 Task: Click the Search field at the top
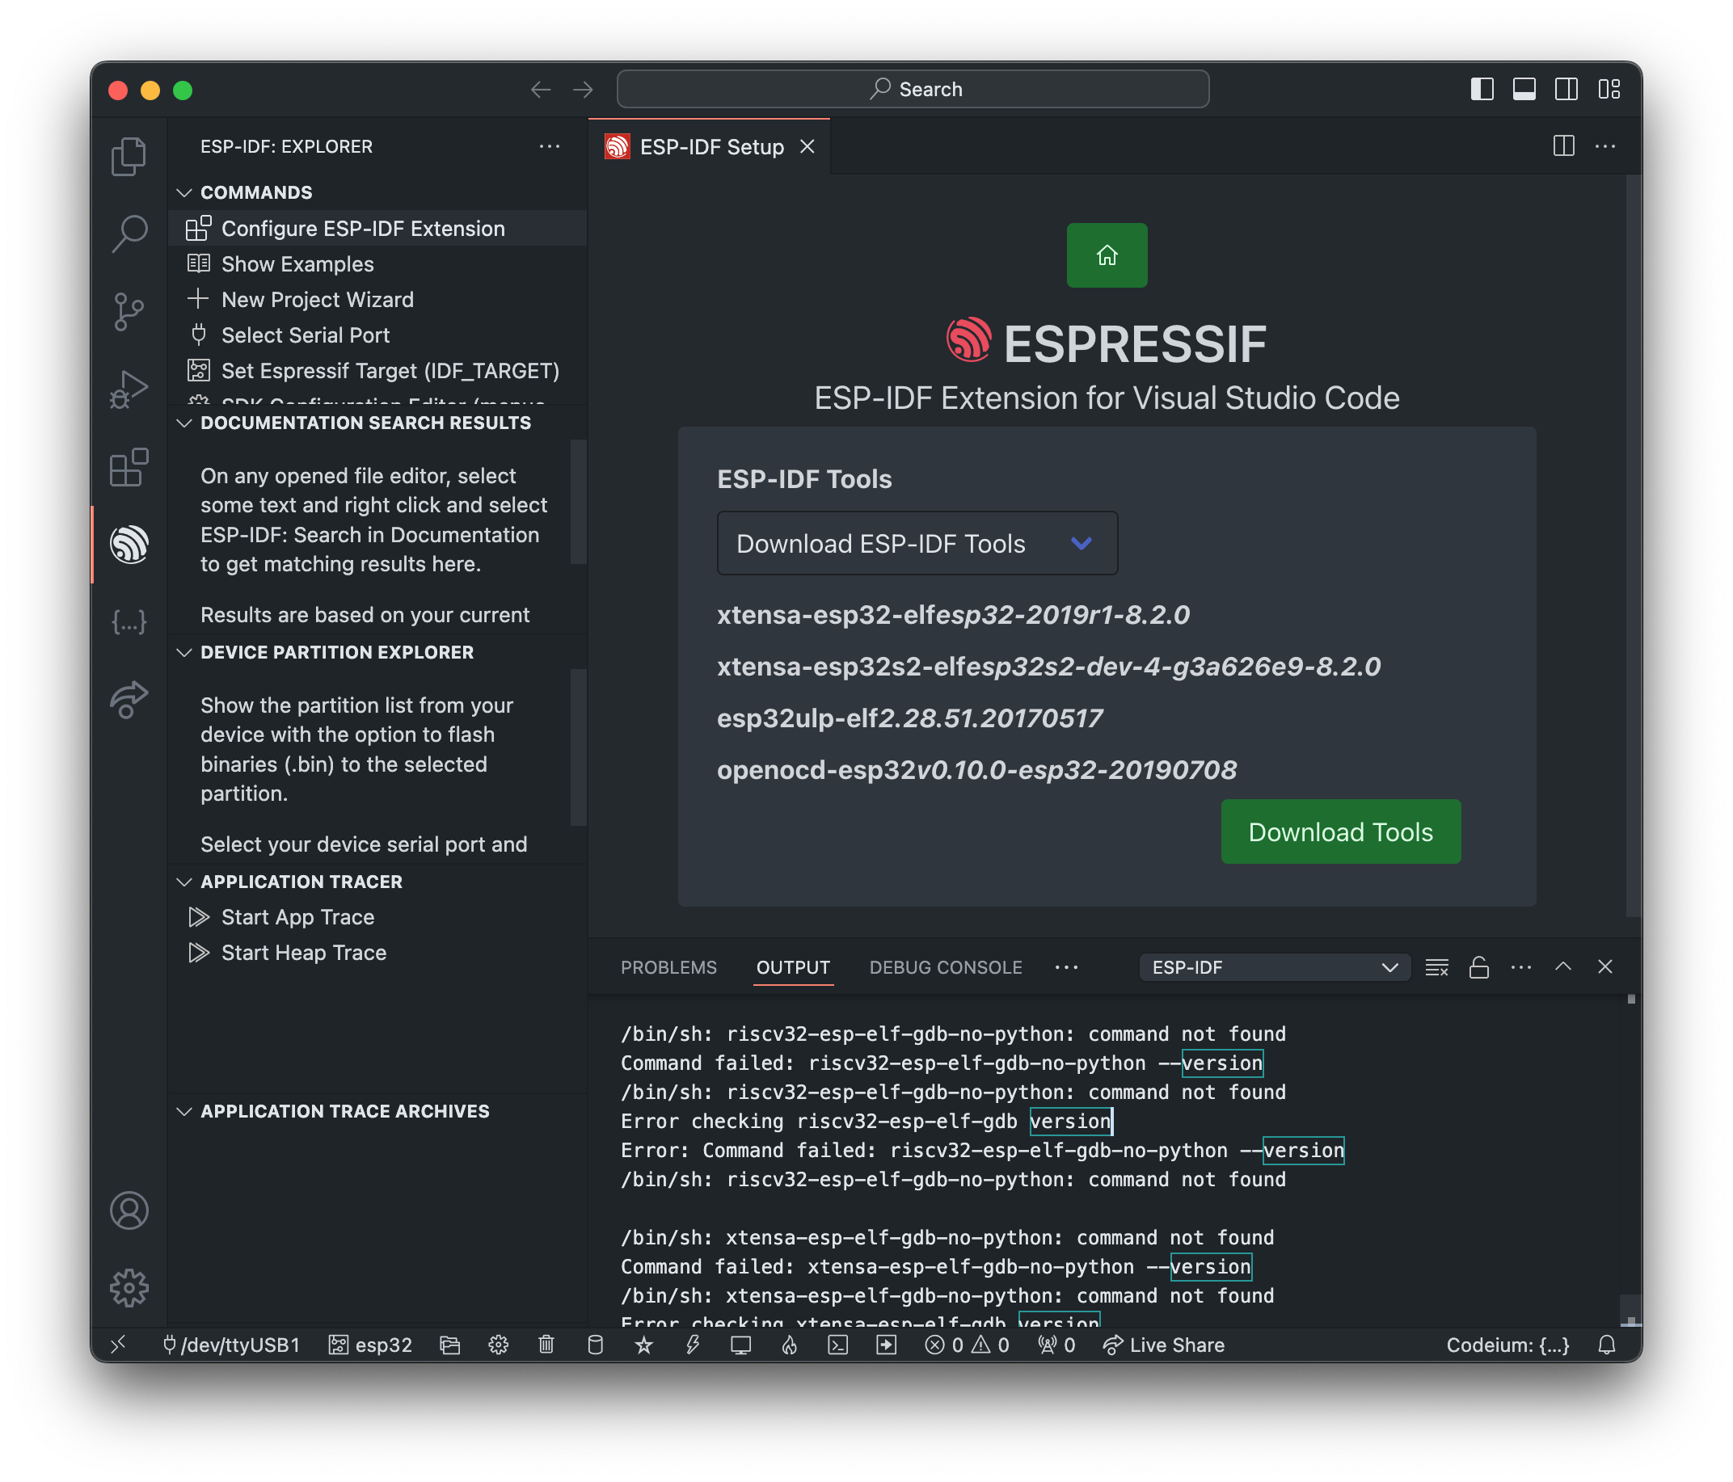coord(913,88)
